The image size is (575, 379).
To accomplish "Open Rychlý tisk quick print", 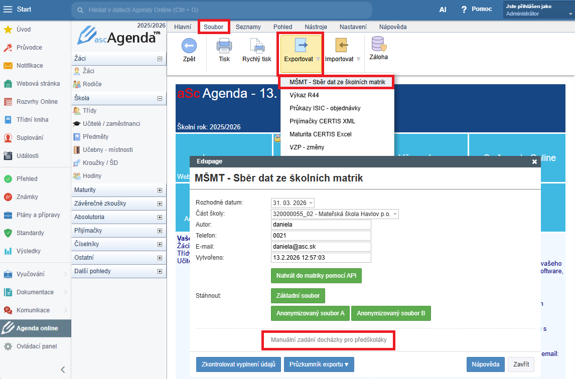I will pyautogui.click(x=256, y=47).
